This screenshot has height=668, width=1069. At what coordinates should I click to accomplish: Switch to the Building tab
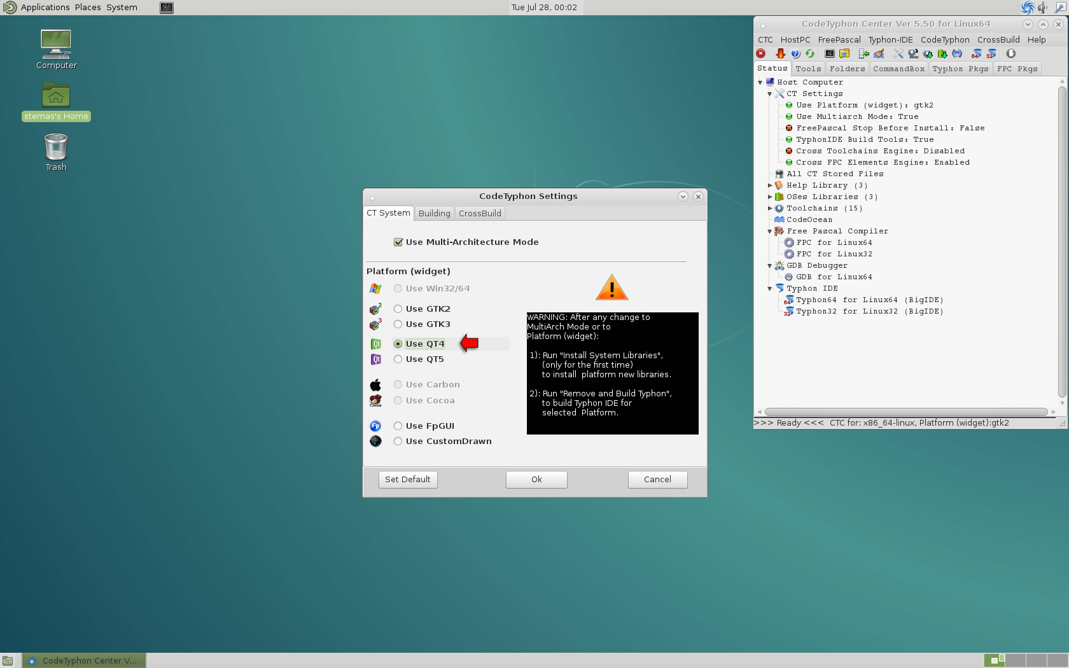point(434,213)
